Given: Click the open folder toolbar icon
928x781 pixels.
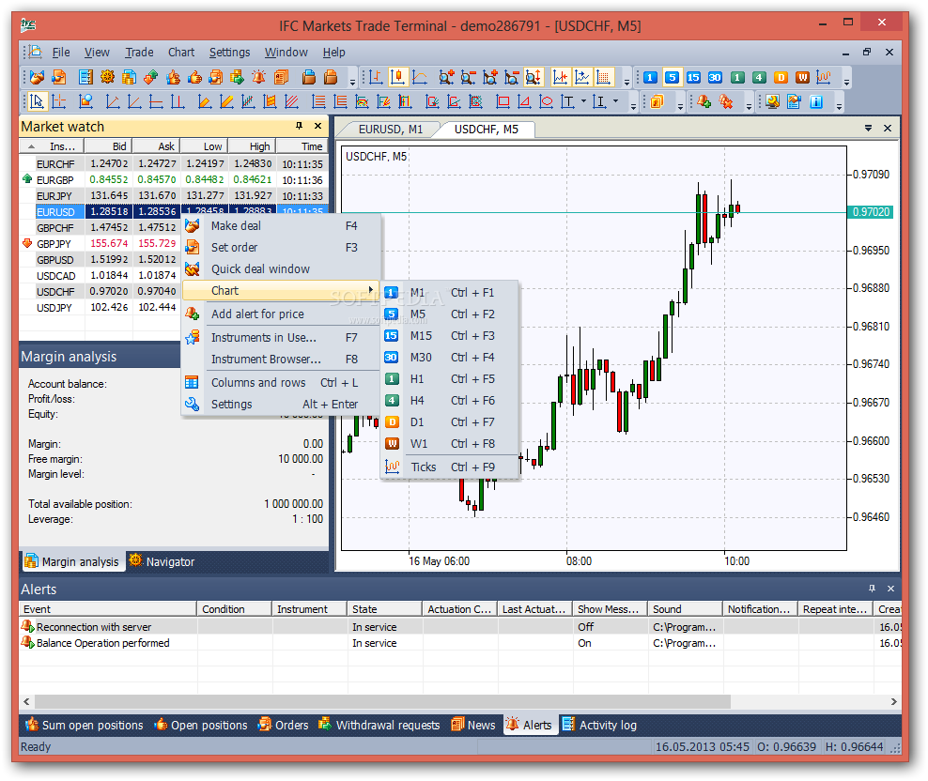Looking at the screenshot, I should pos(308,78).
